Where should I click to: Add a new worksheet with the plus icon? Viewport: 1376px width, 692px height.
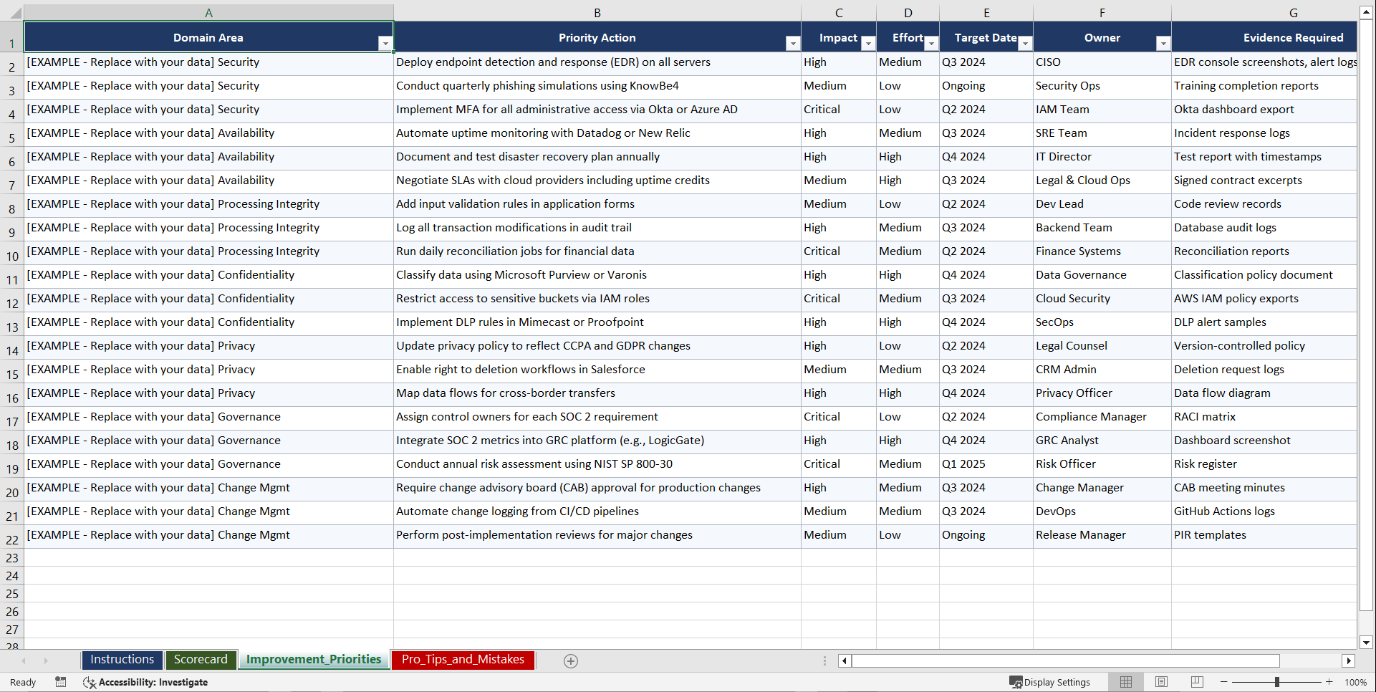pyautogui.click(x=571, y=660)
